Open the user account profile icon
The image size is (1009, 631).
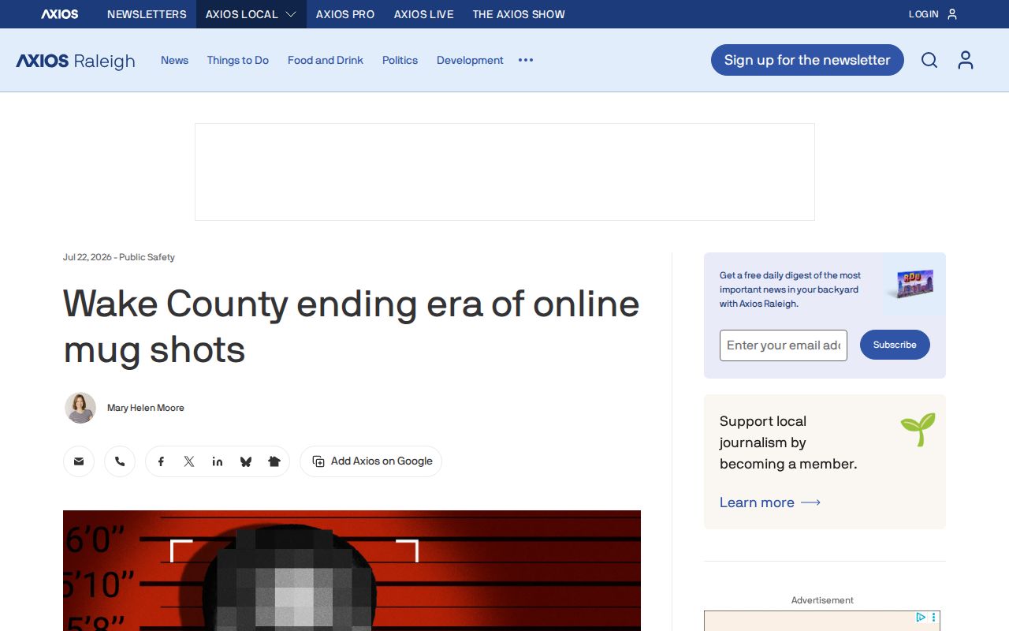(x=966, y=60)
